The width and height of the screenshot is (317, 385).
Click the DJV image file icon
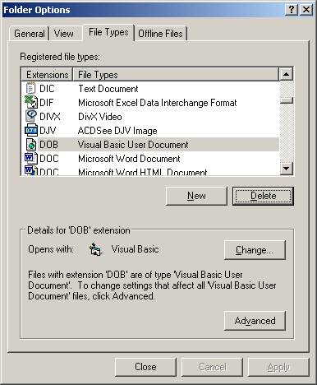coord(30,130)
